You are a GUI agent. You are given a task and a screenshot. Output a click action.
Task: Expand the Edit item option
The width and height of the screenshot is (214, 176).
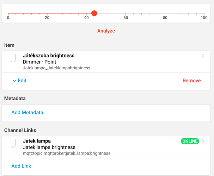coord(19,81)
